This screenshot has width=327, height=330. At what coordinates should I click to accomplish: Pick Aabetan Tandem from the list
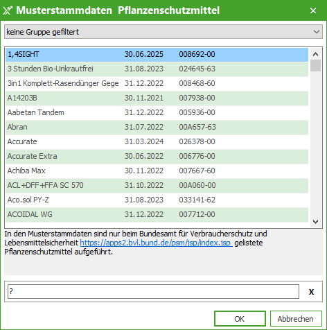(x=157, y=112)
